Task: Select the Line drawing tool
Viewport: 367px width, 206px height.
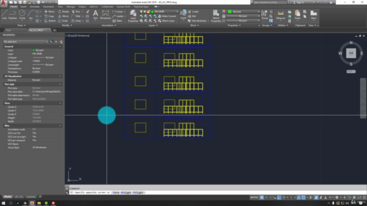Action: point(4,14)
